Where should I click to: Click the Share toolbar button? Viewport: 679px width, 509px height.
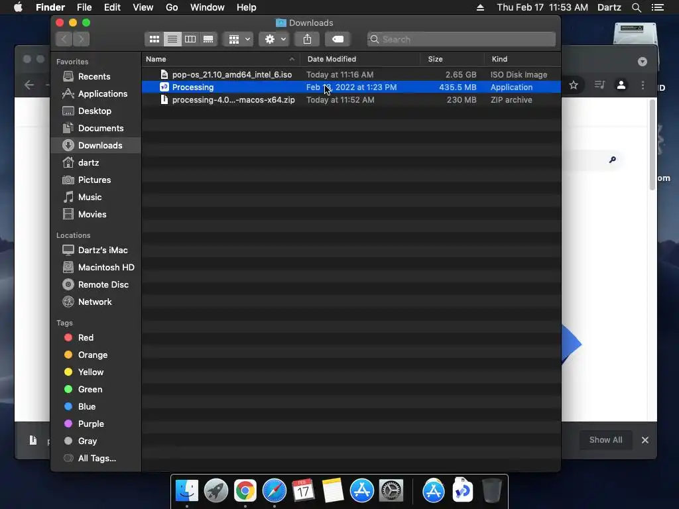[x=307, y=39]
